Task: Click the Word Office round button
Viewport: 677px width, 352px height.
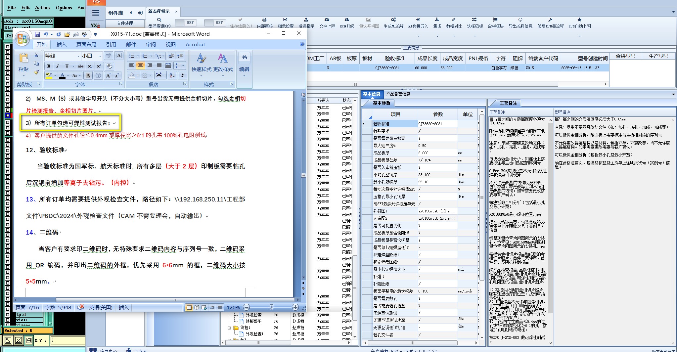Action: (22, 39)
